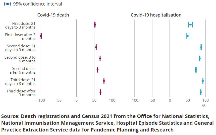Select hospitalisation marker for first dose: after 3 months
Screen dimensions: 216x135
188,36
